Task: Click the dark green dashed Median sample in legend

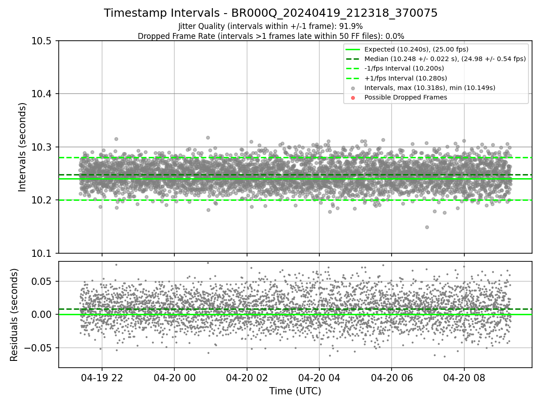Action: coord(353,59)
